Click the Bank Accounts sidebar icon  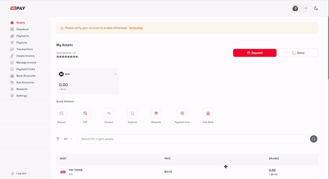12,76
